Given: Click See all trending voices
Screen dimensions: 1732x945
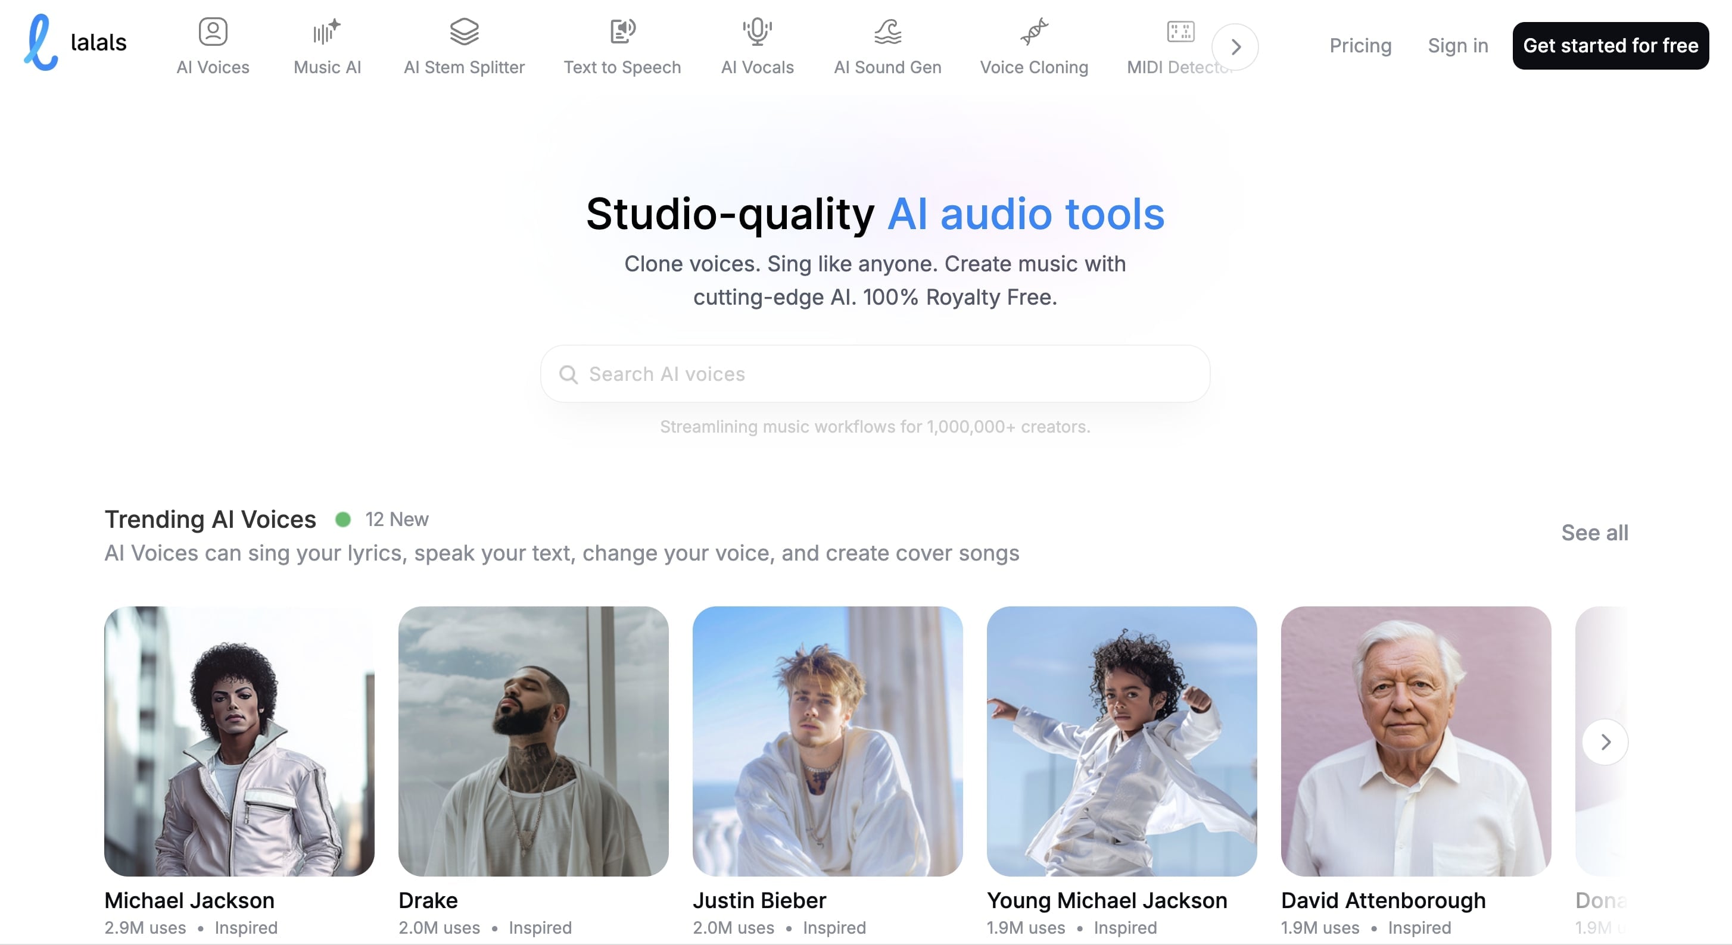Looking at the screenshot, I should coord(1594,533).
